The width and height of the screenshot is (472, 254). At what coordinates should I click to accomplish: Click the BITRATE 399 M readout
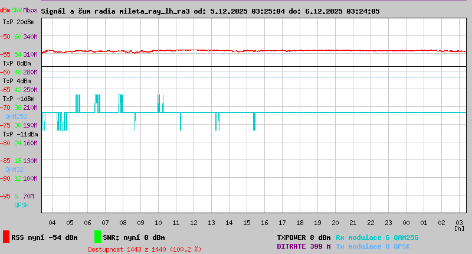coord(304,246)
